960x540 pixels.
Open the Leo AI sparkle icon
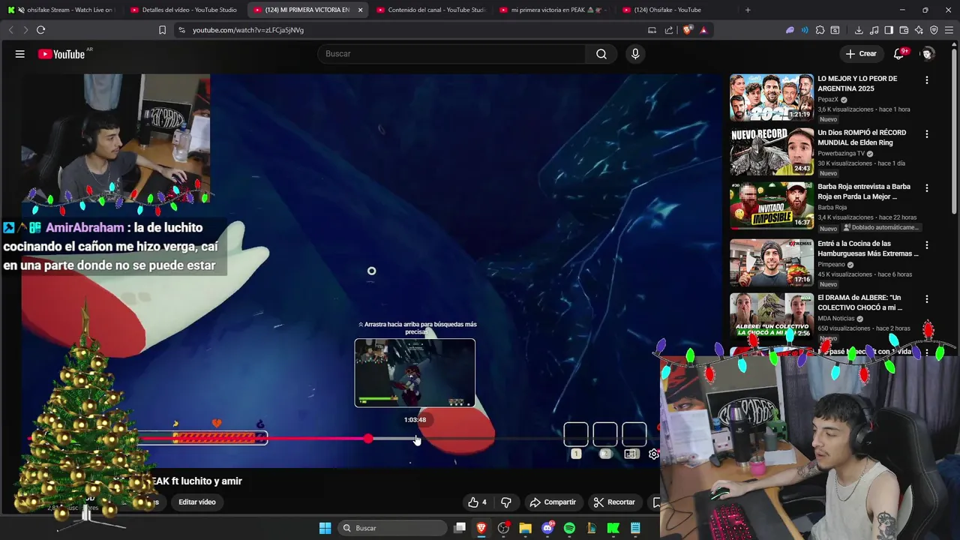coord(919,30)
